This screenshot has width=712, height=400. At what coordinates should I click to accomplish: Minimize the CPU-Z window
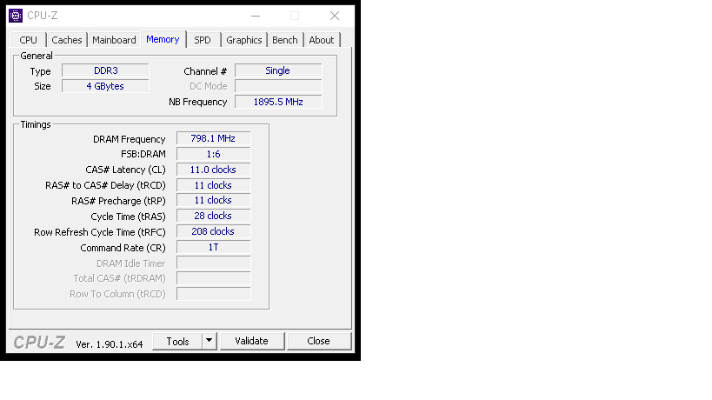pos(256,16)
